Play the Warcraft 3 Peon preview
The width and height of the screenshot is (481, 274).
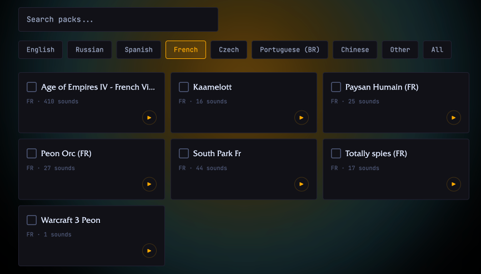click(149, 251)
